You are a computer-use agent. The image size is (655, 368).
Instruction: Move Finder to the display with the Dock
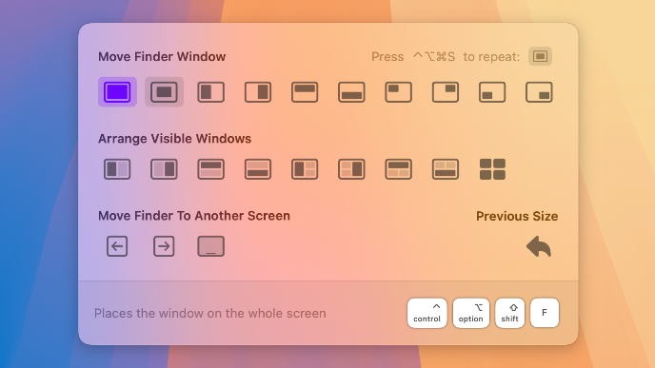(x=211, y=246)
